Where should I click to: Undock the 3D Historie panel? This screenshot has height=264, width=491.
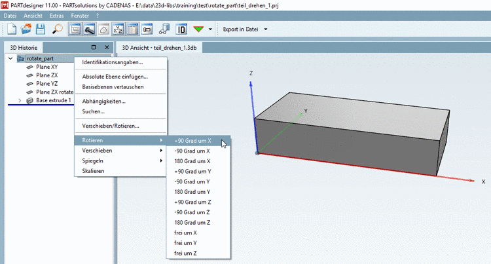point(94,47)
